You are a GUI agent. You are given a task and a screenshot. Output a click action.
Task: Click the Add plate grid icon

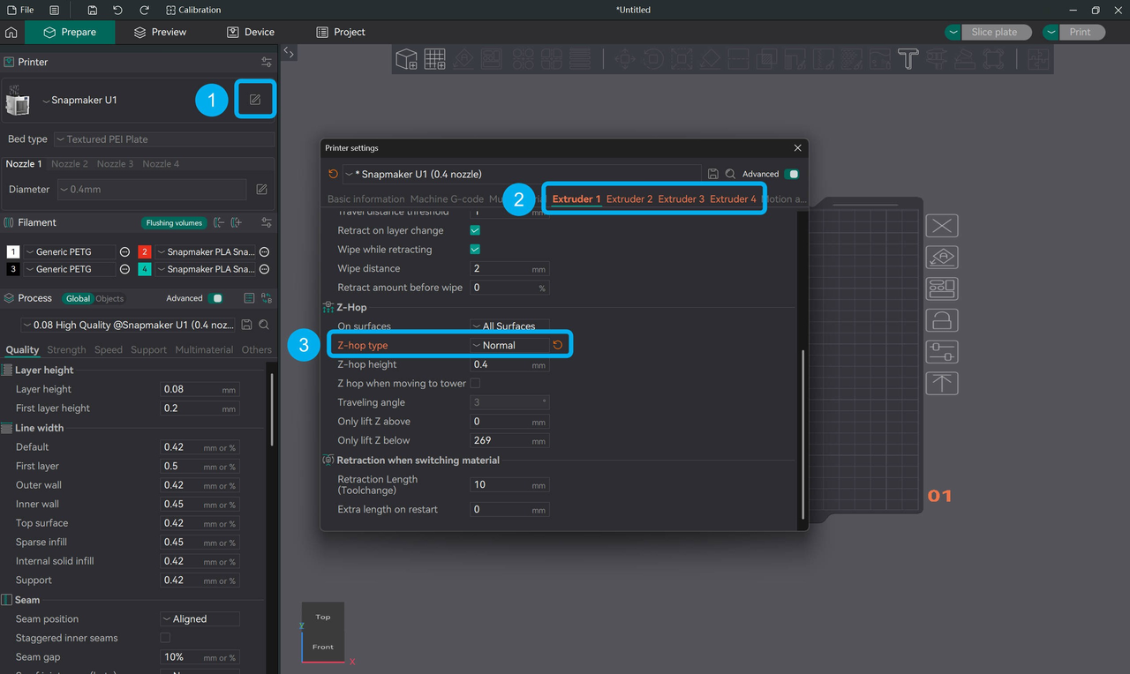pyautogui.click(x=434, y=59)
